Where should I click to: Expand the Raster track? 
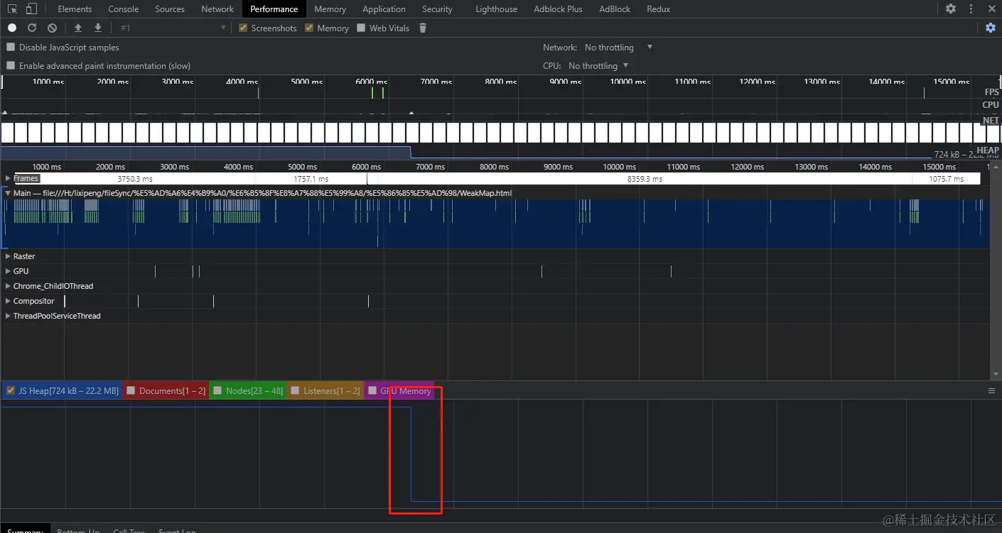click(8, 256)
